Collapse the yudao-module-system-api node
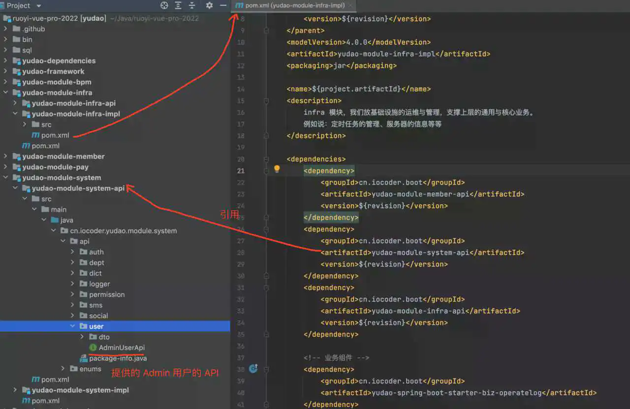Screen dimensions: 630x409 [x=15, y=188]
